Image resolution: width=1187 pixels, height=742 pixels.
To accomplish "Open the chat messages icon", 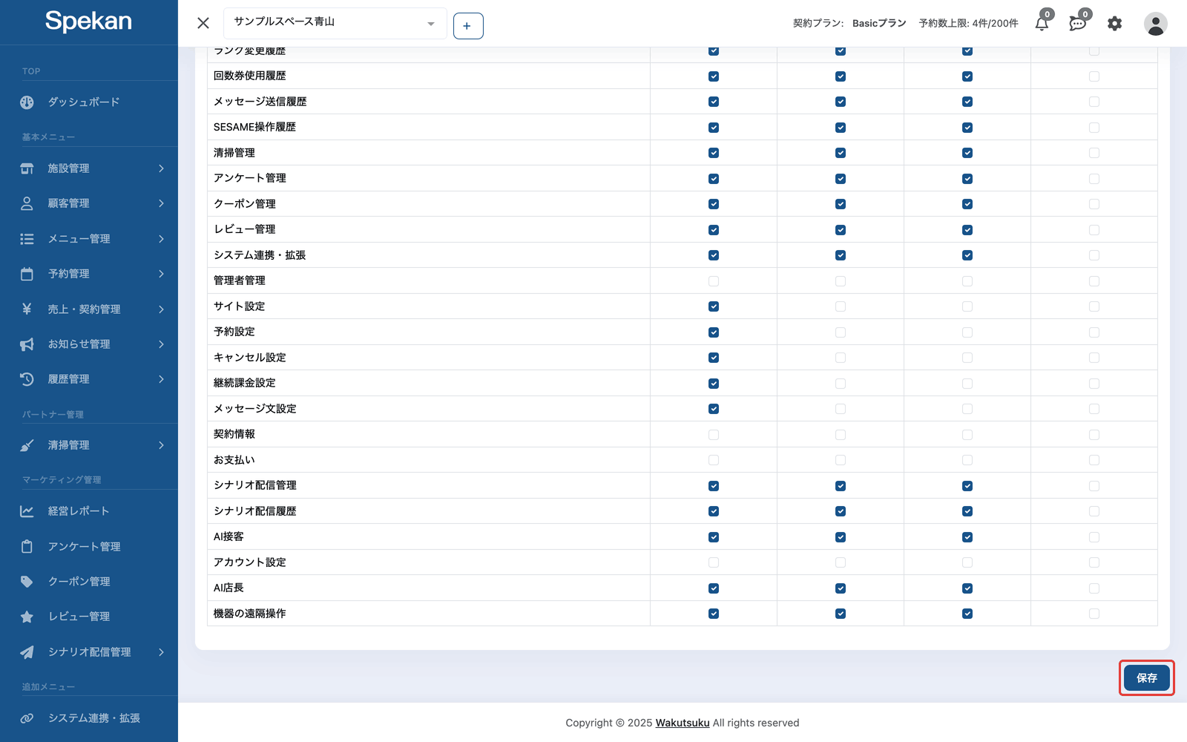I will click(1077, 24).
